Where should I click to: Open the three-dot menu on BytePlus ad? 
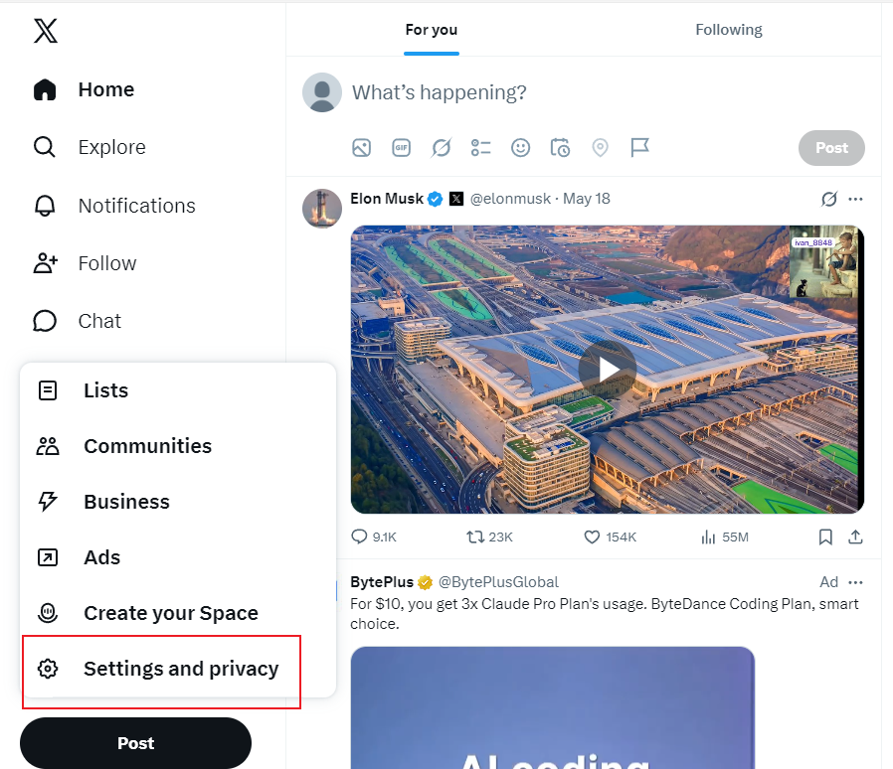[855, 582]
